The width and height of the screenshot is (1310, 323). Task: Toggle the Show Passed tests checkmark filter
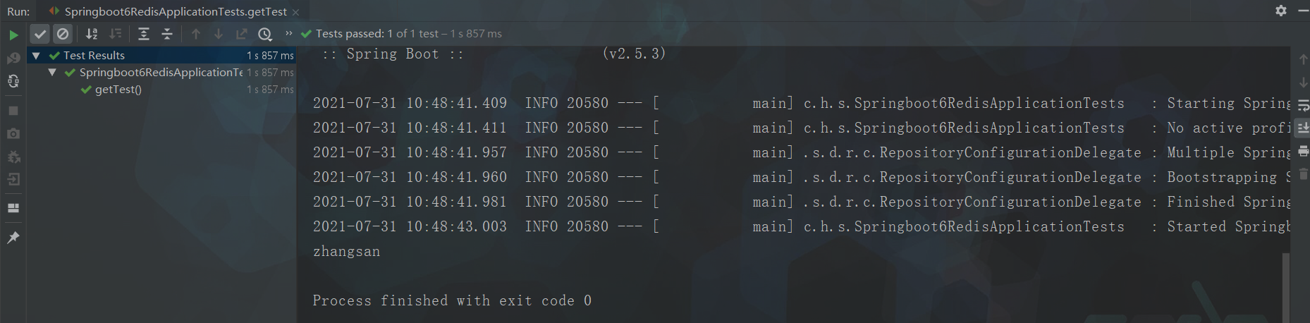point(40,34)
